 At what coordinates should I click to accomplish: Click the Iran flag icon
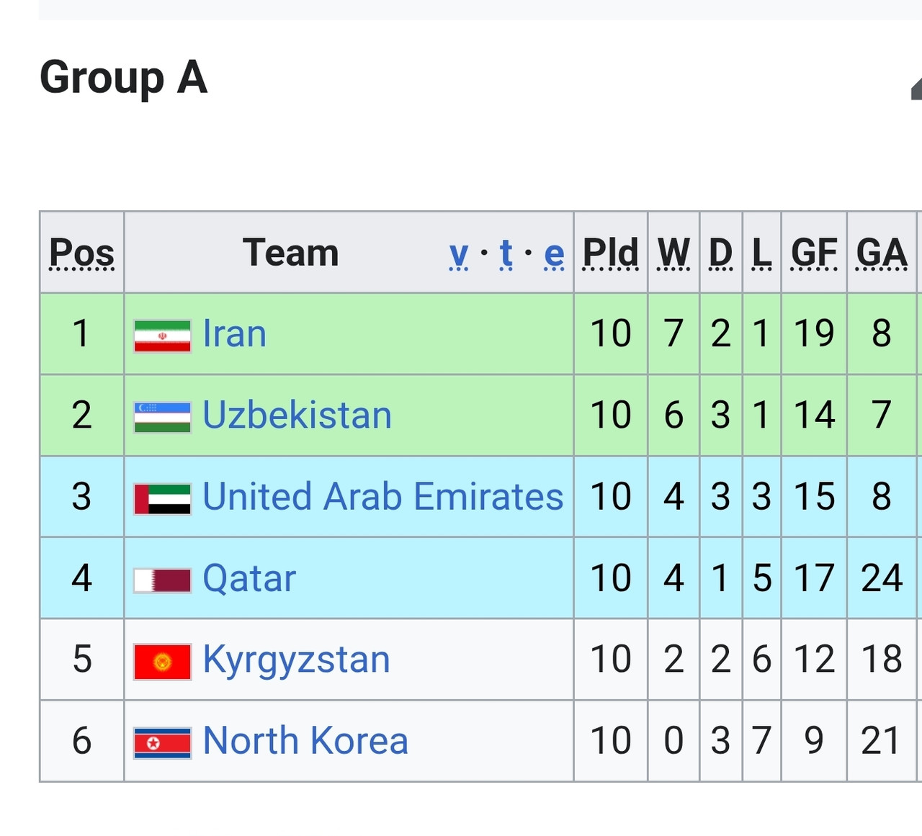click(162, 336)
